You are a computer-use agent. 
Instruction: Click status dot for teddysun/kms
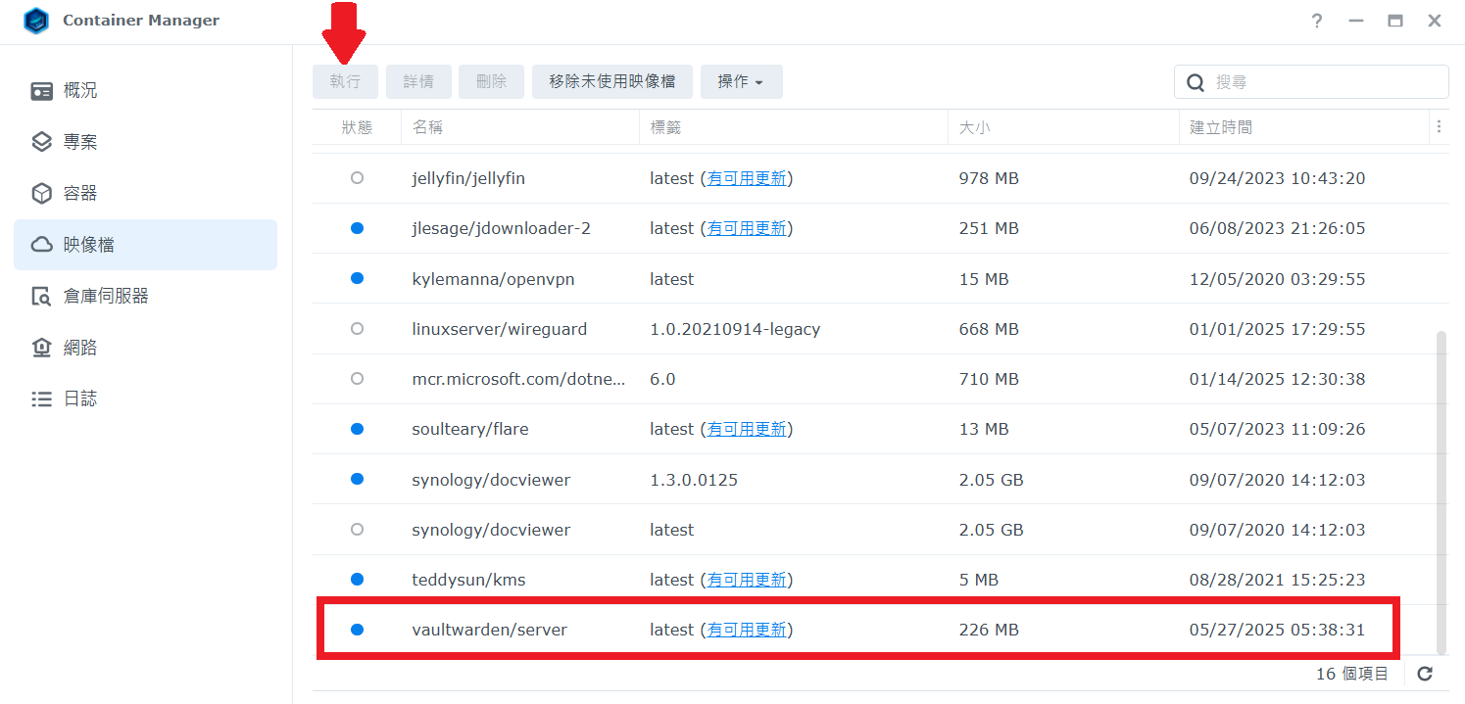pos(357,580)
